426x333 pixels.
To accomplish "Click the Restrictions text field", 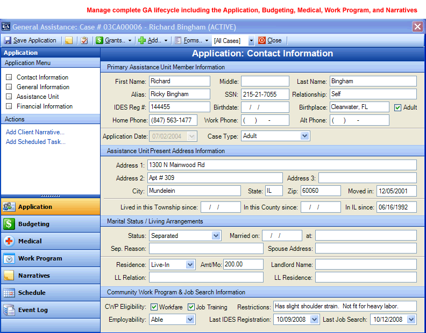I will point(345,306).
